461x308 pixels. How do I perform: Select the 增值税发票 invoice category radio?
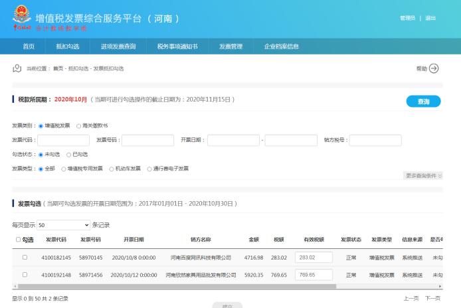coord(41,126)
